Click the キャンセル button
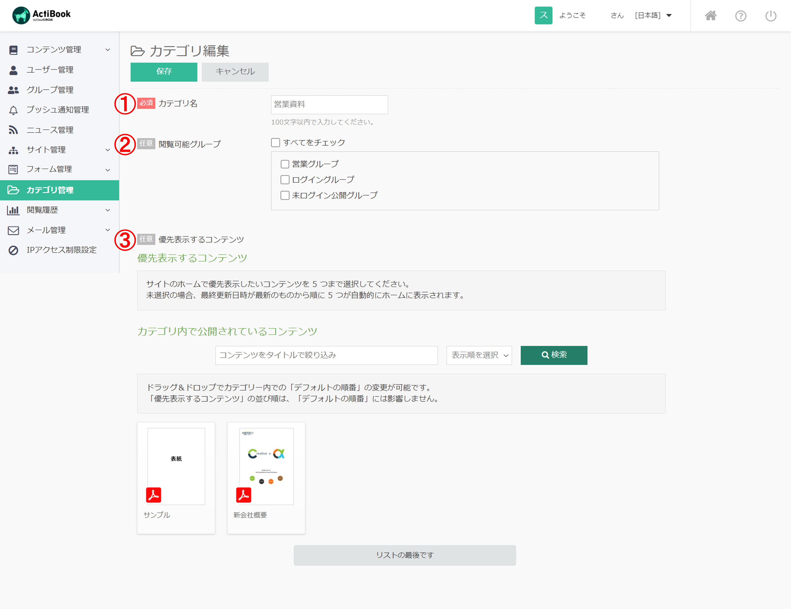This screenshot has width=791, height=609. click(x=235, y=72)
